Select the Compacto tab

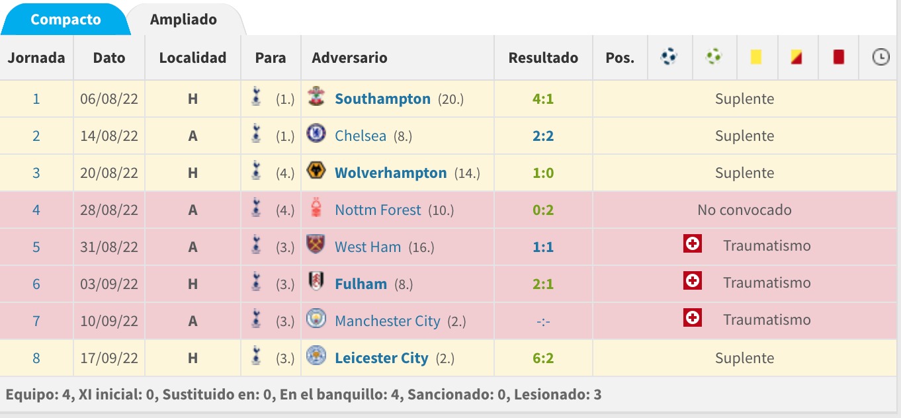(65, 20)
